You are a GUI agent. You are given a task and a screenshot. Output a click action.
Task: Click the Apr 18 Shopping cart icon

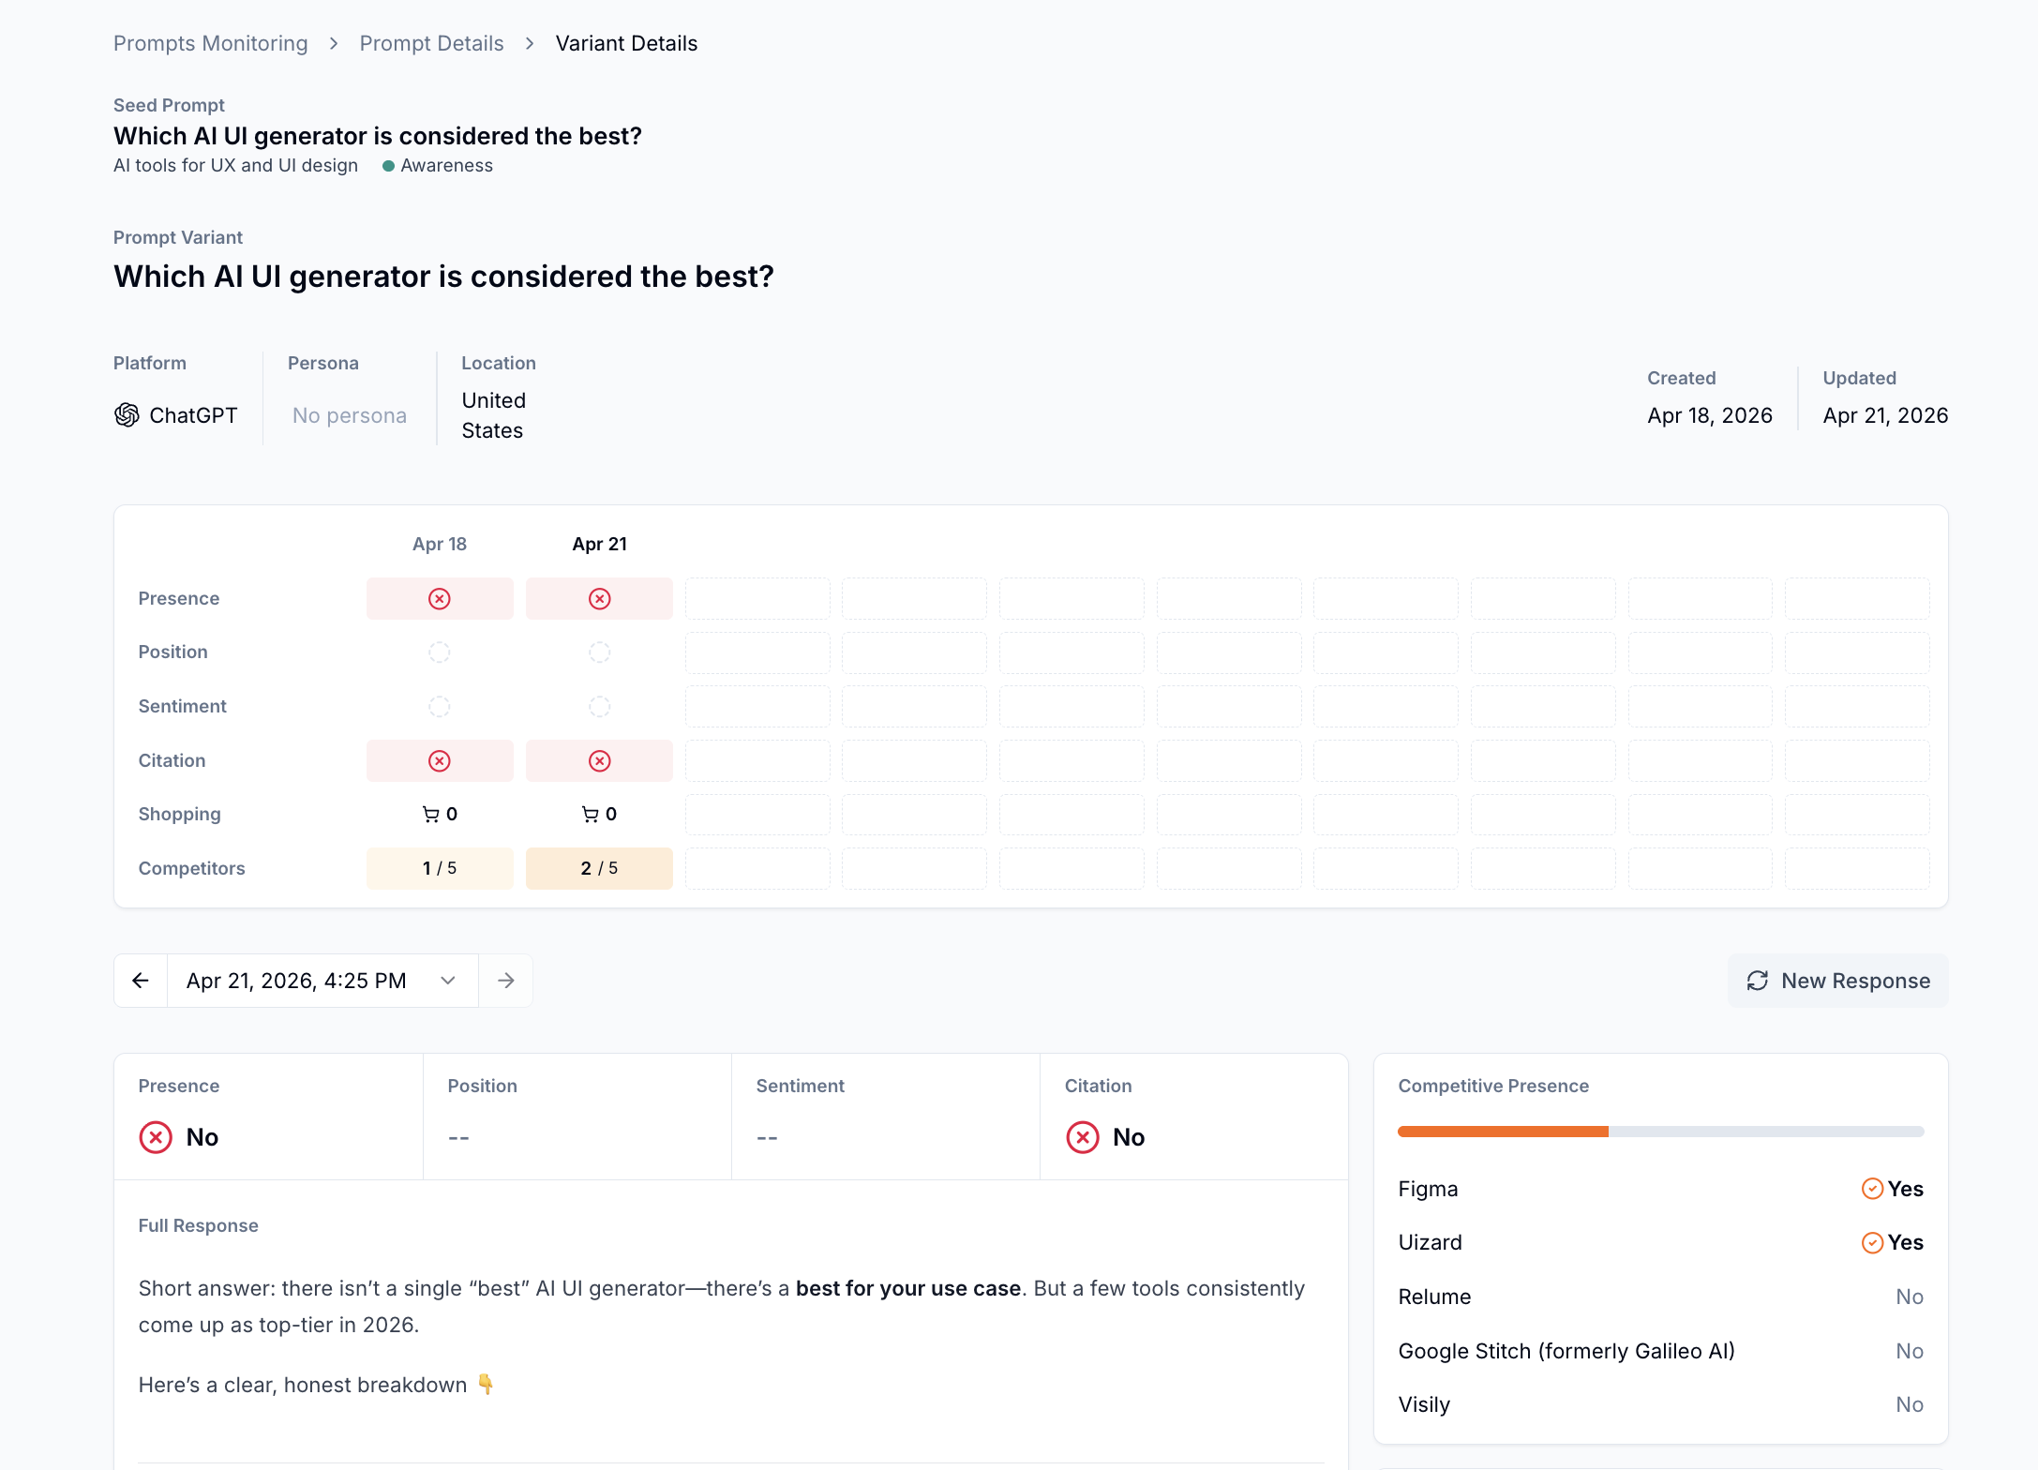pos(431,815)
